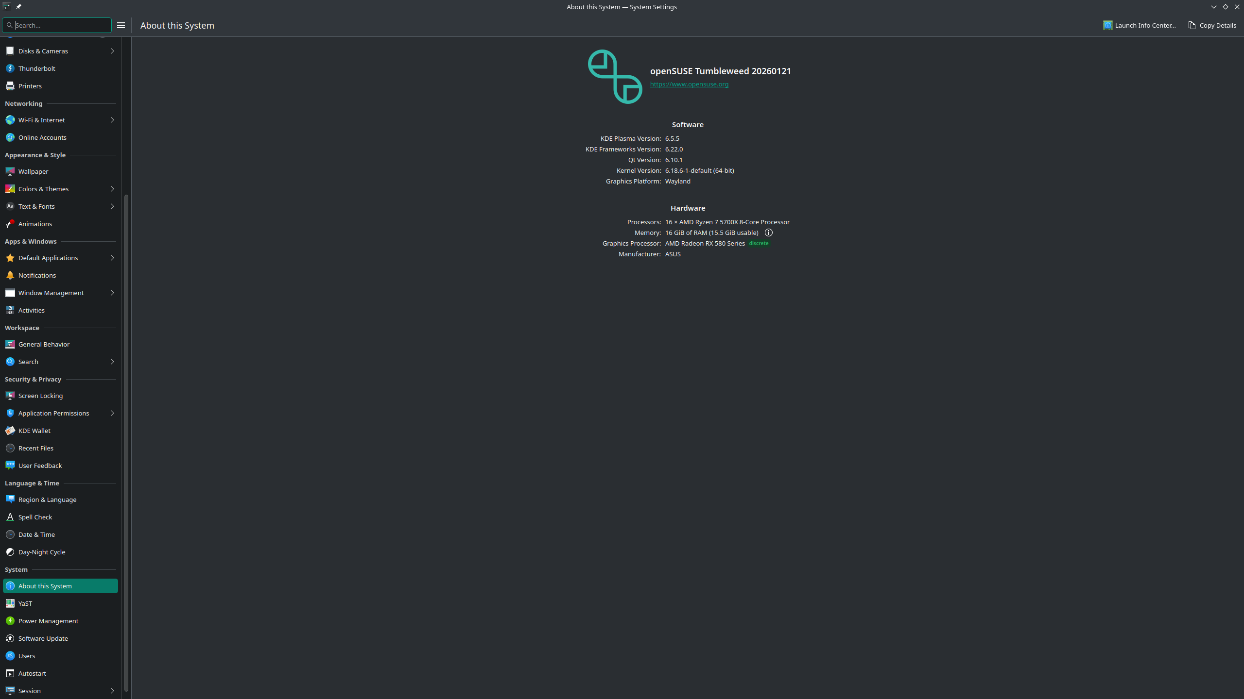Click the KDE Wallet icon
Image resolution: width=1244 pixels, height=699 pixels.
(10, 431)
